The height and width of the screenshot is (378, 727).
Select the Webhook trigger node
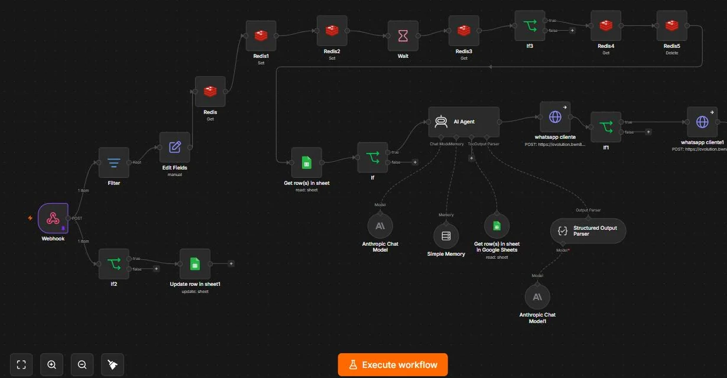(x=53, y=218)
